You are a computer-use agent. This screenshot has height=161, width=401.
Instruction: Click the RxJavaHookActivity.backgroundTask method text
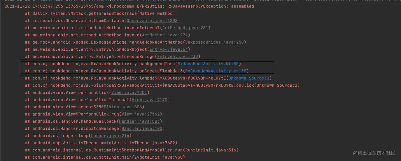coord(104,64)
